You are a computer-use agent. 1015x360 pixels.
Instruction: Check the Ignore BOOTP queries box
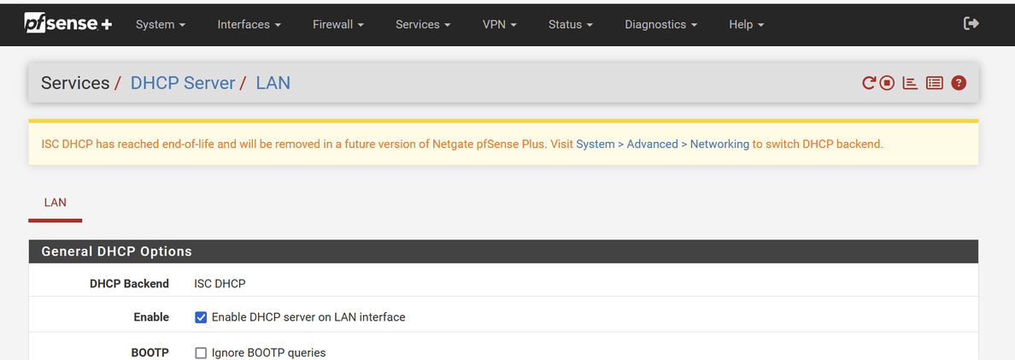tap(201, 353)
